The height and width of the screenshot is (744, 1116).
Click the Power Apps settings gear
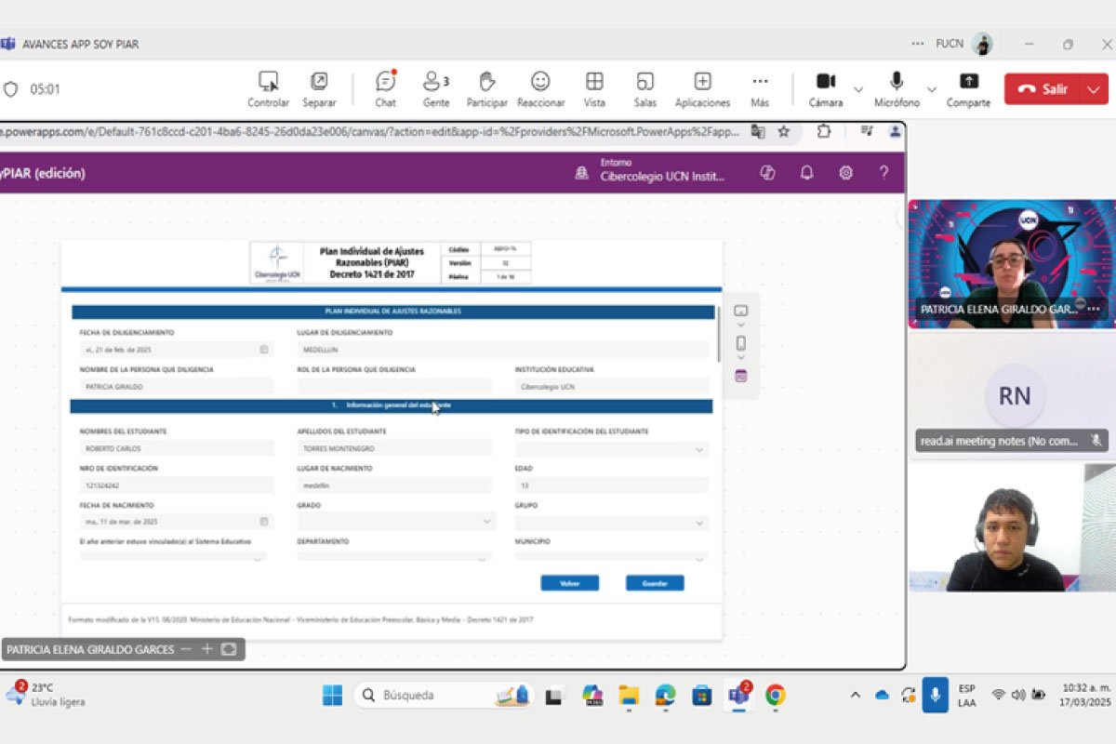click(845, 172)
